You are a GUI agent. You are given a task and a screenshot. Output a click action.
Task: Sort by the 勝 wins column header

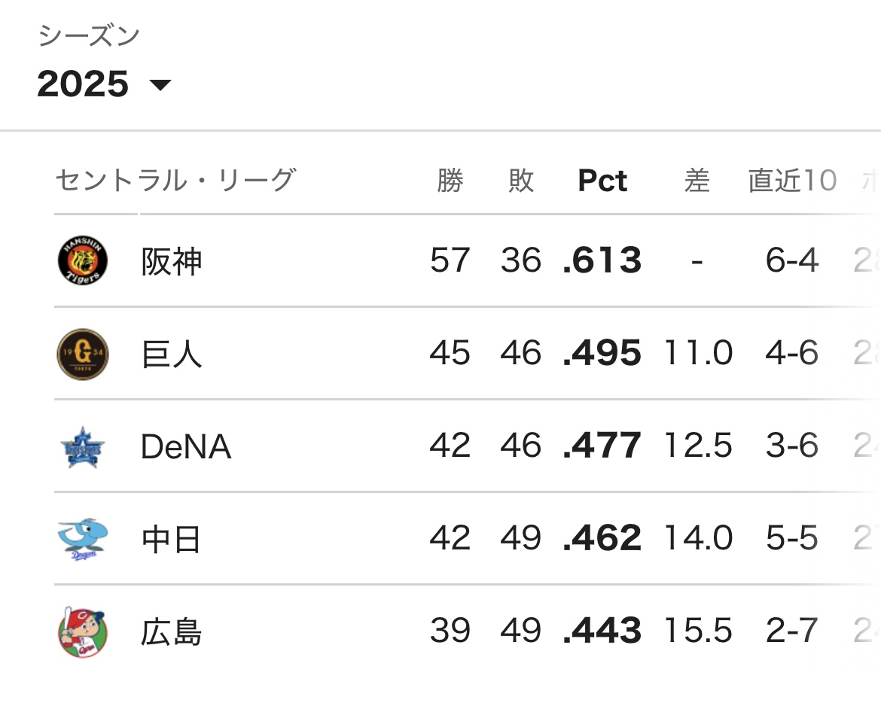pos(450,181)
